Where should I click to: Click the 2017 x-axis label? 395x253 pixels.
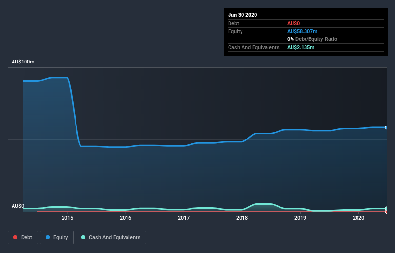coord(184,218)
